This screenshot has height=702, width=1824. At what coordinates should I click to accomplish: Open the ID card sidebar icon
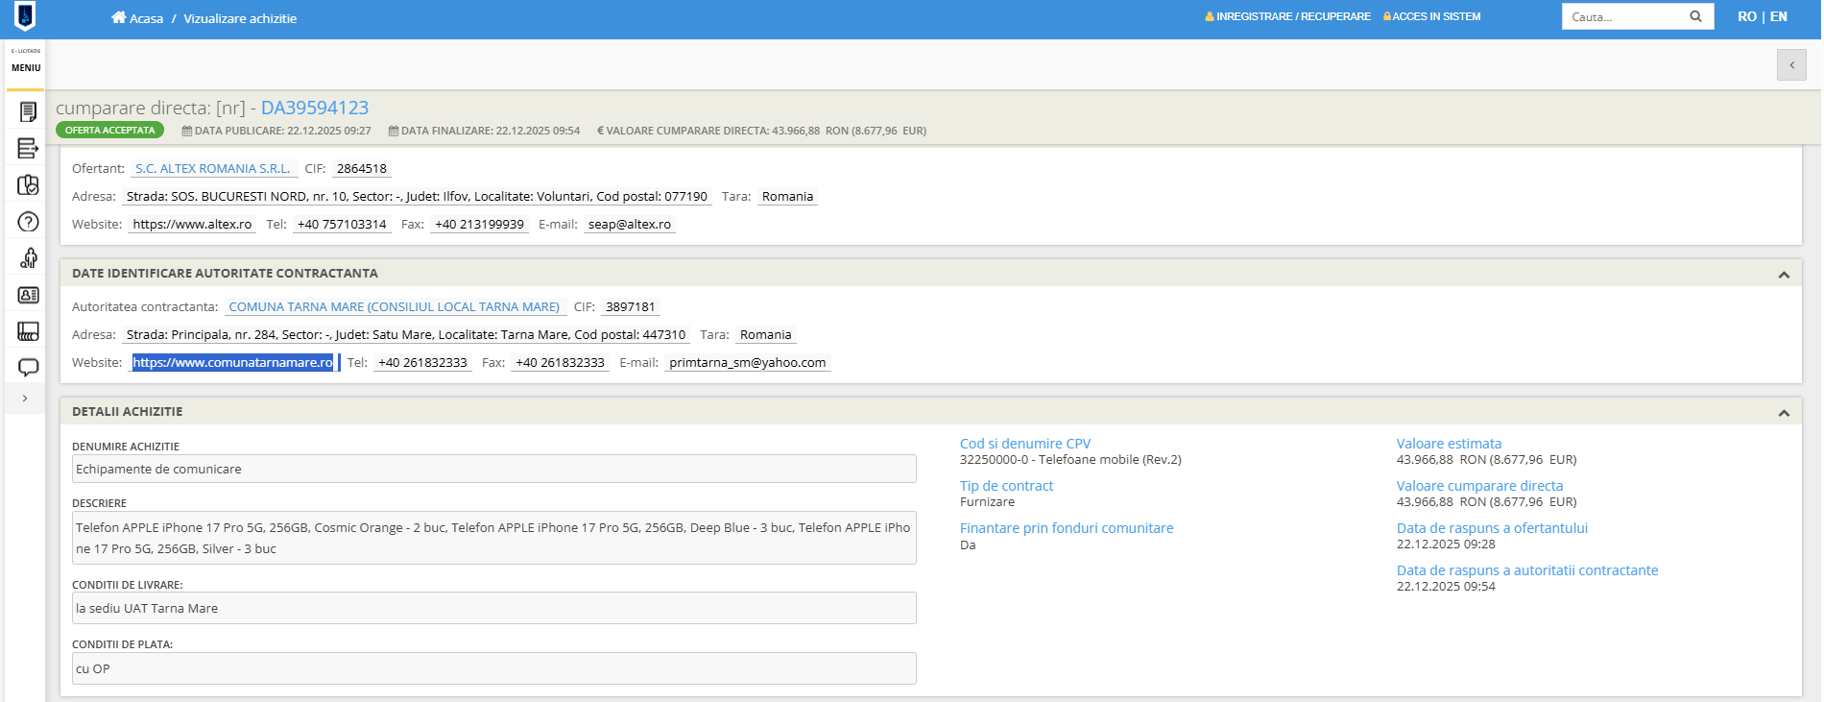click(28, 295)
